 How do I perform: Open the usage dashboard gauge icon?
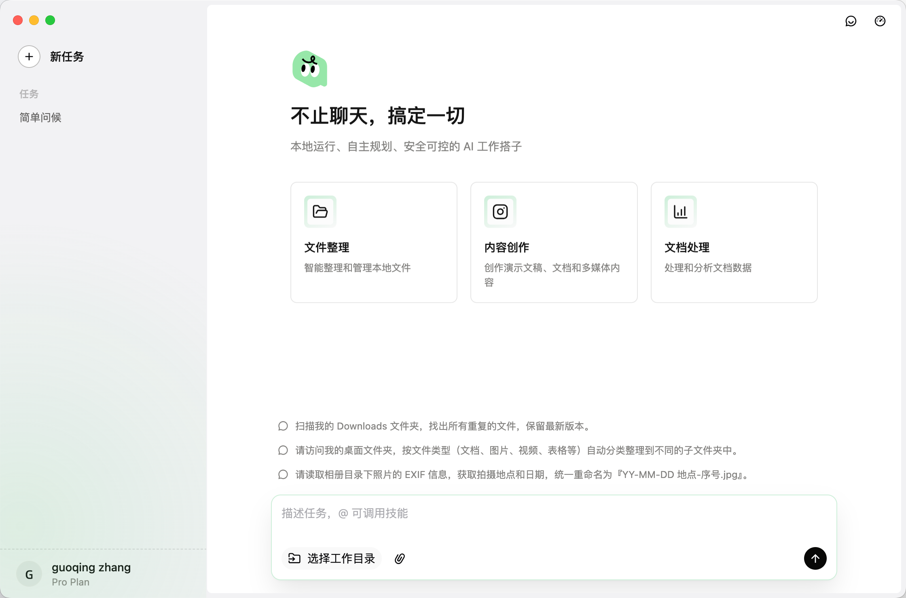point(880,21)
